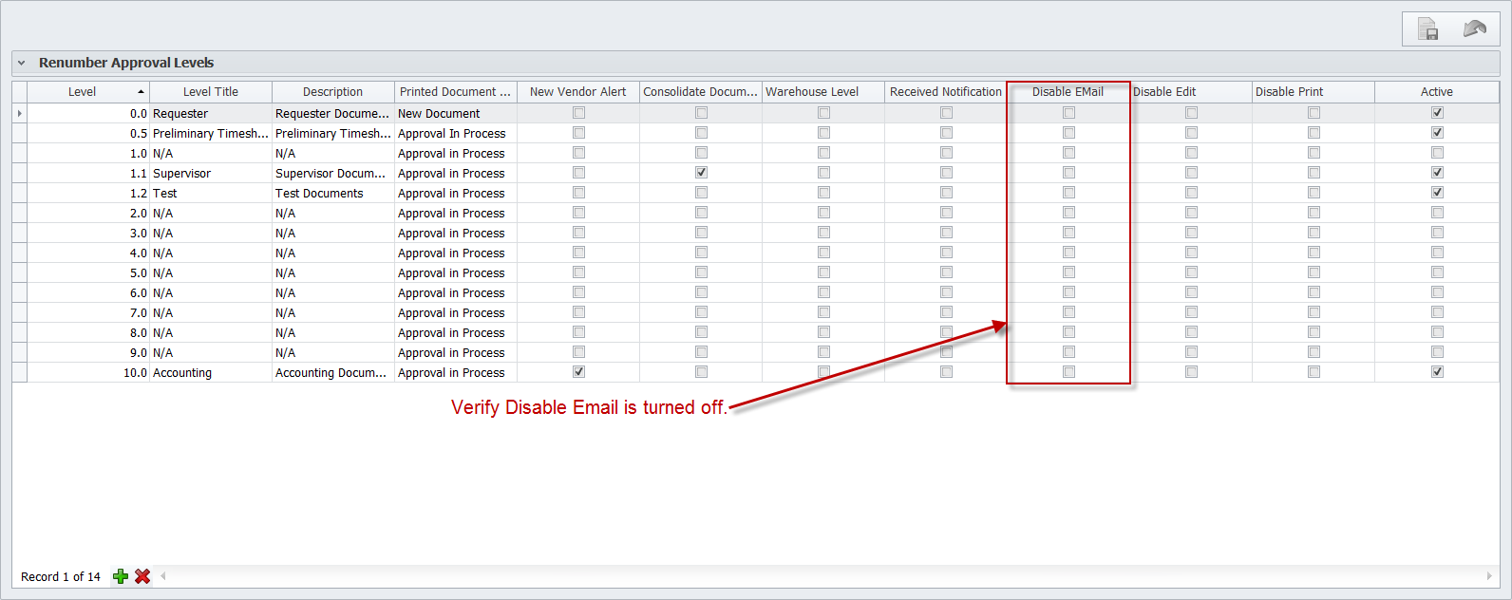The image size is (1512, 600).
Task: Add a new record with green plus
Action: coord(121,576)
